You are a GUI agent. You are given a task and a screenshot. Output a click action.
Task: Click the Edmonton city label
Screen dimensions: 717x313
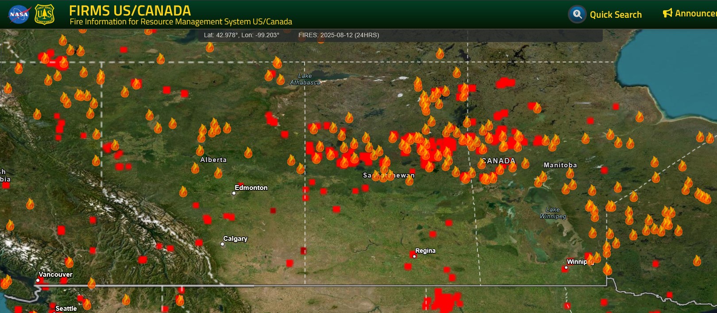[251, 188]
